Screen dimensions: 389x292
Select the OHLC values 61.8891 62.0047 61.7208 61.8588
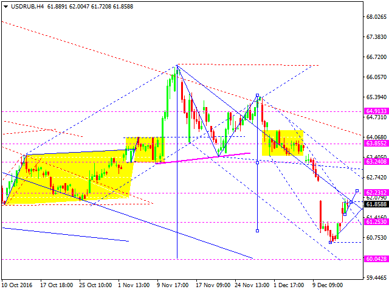91,7
